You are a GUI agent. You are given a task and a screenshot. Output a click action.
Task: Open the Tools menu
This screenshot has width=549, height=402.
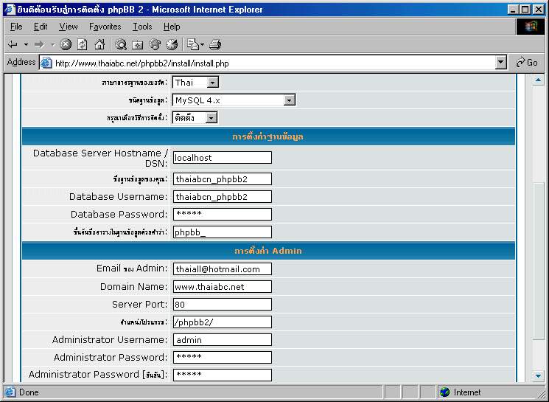(x=142, y=27)
